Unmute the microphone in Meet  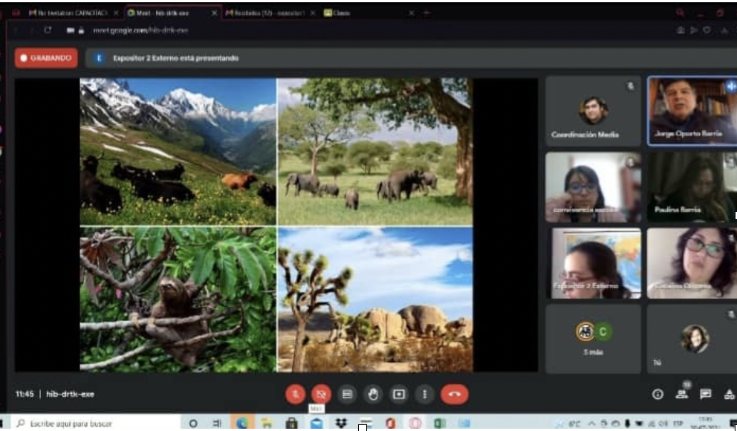(296, 394)
